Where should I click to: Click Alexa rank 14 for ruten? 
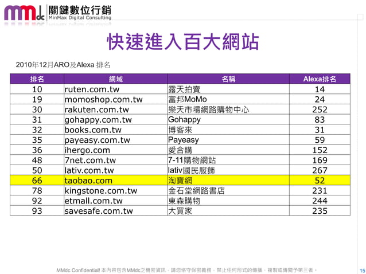pos(320,89)
